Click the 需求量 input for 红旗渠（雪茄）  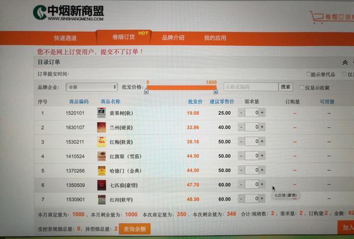tap(252, 156)
